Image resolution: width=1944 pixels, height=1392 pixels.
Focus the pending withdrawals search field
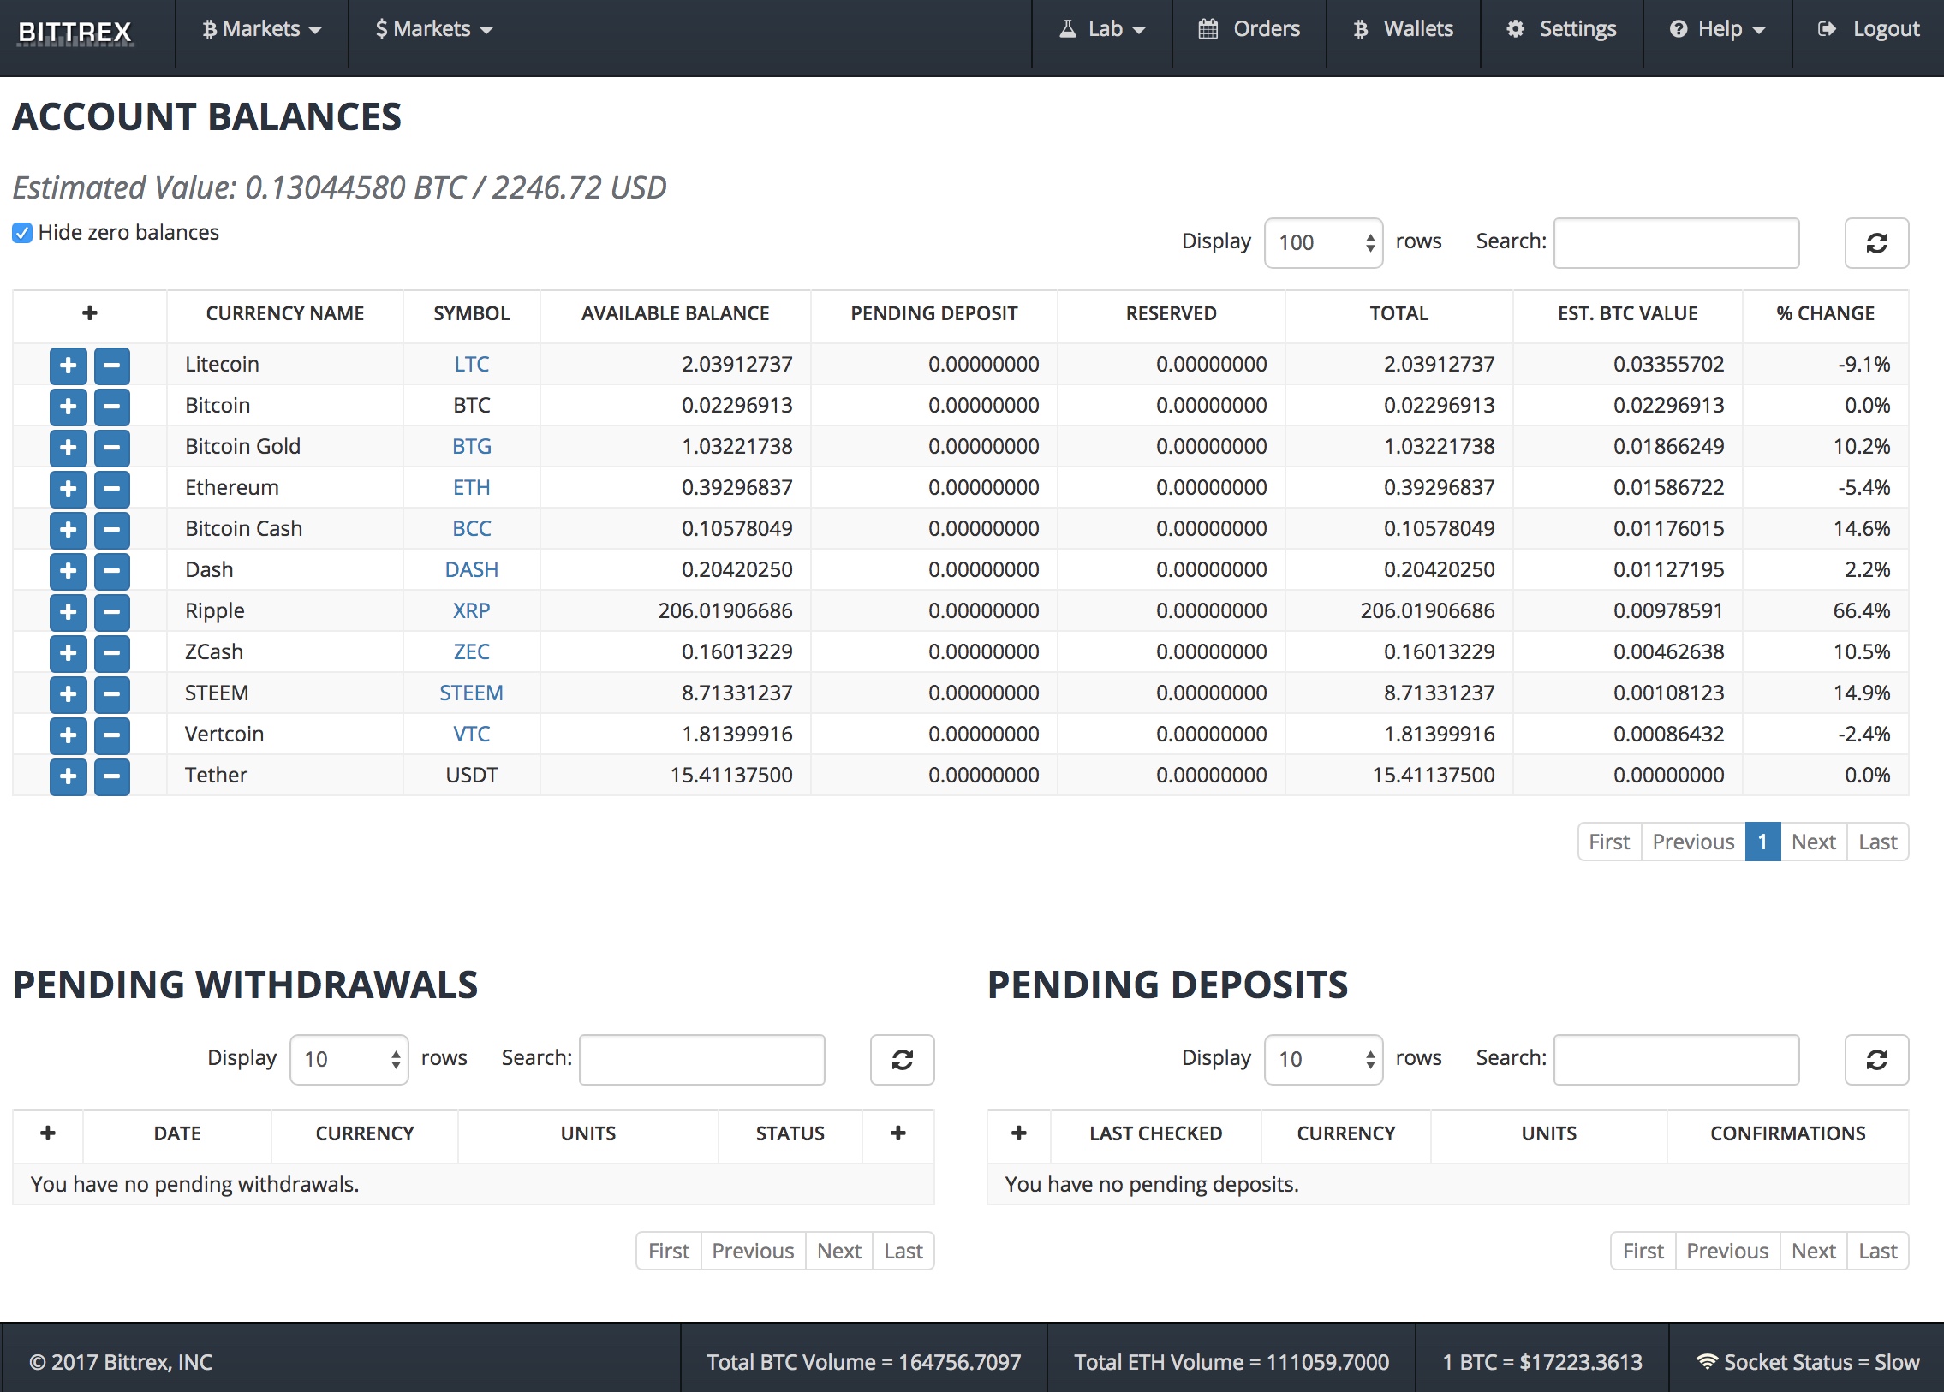[702, 1060]
